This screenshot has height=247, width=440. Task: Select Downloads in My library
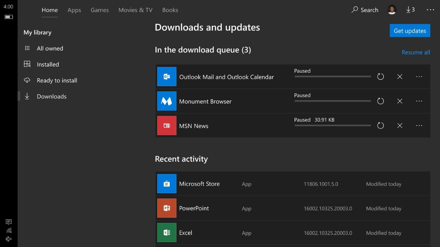pos(52,97)
